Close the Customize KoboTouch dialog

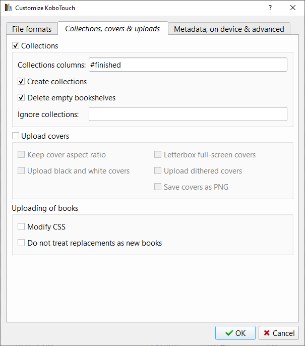coord(293,8)
